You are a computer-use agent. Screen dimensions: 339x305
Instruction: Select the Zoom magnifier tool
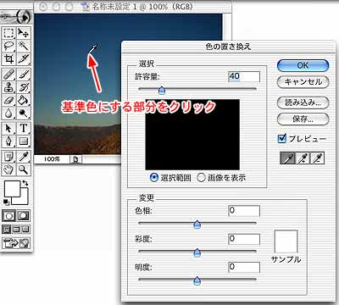(24, 169)
